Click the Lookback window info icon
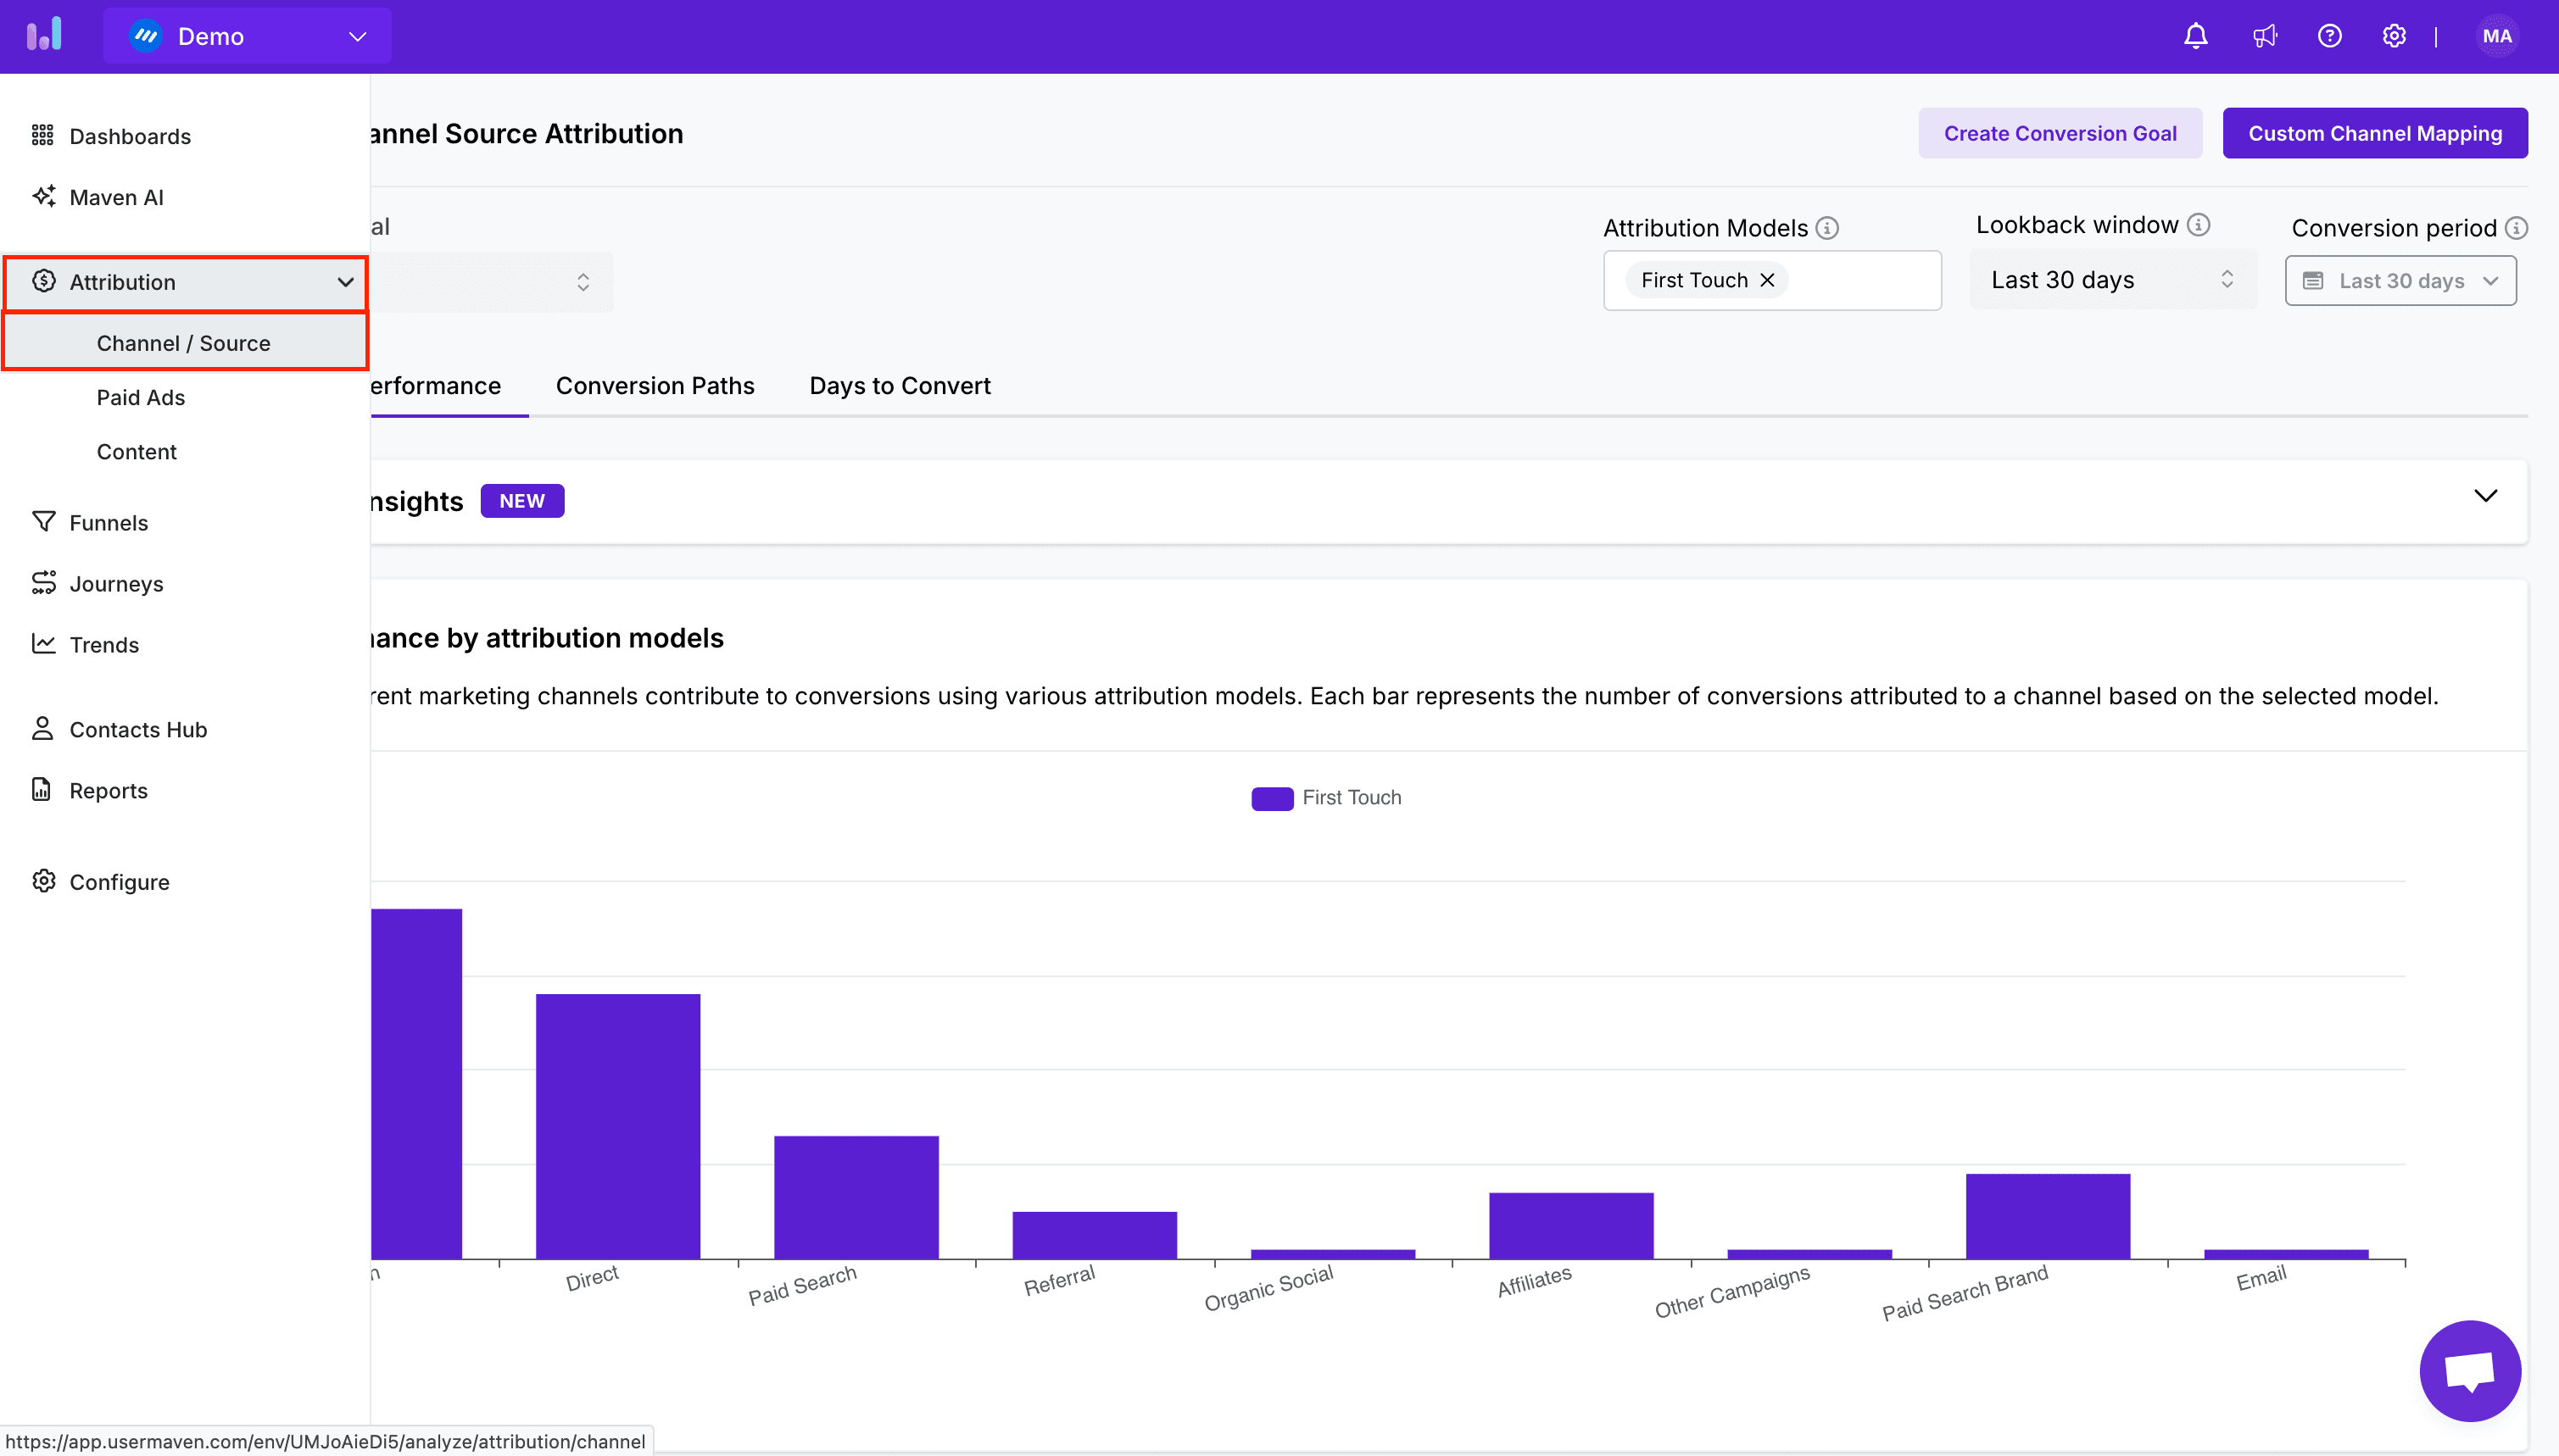Viewport: 2559px width, 1456px height. (x=2198, y=225)
